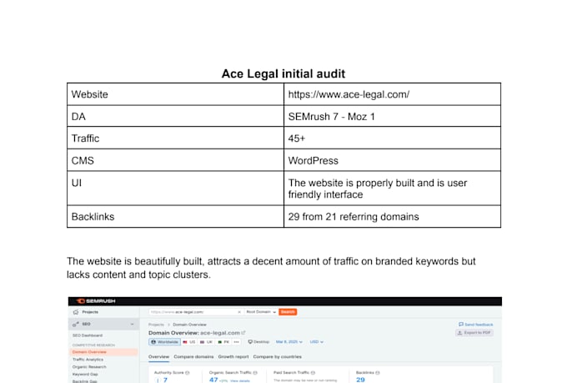Click the Semrush logo in the black header
Image resolution: width=567 pixels, height=383 pixels.
96,301
